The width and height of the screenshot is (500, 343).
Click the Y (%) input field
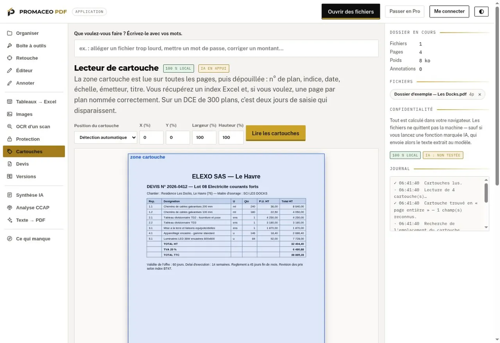(178, 137)
